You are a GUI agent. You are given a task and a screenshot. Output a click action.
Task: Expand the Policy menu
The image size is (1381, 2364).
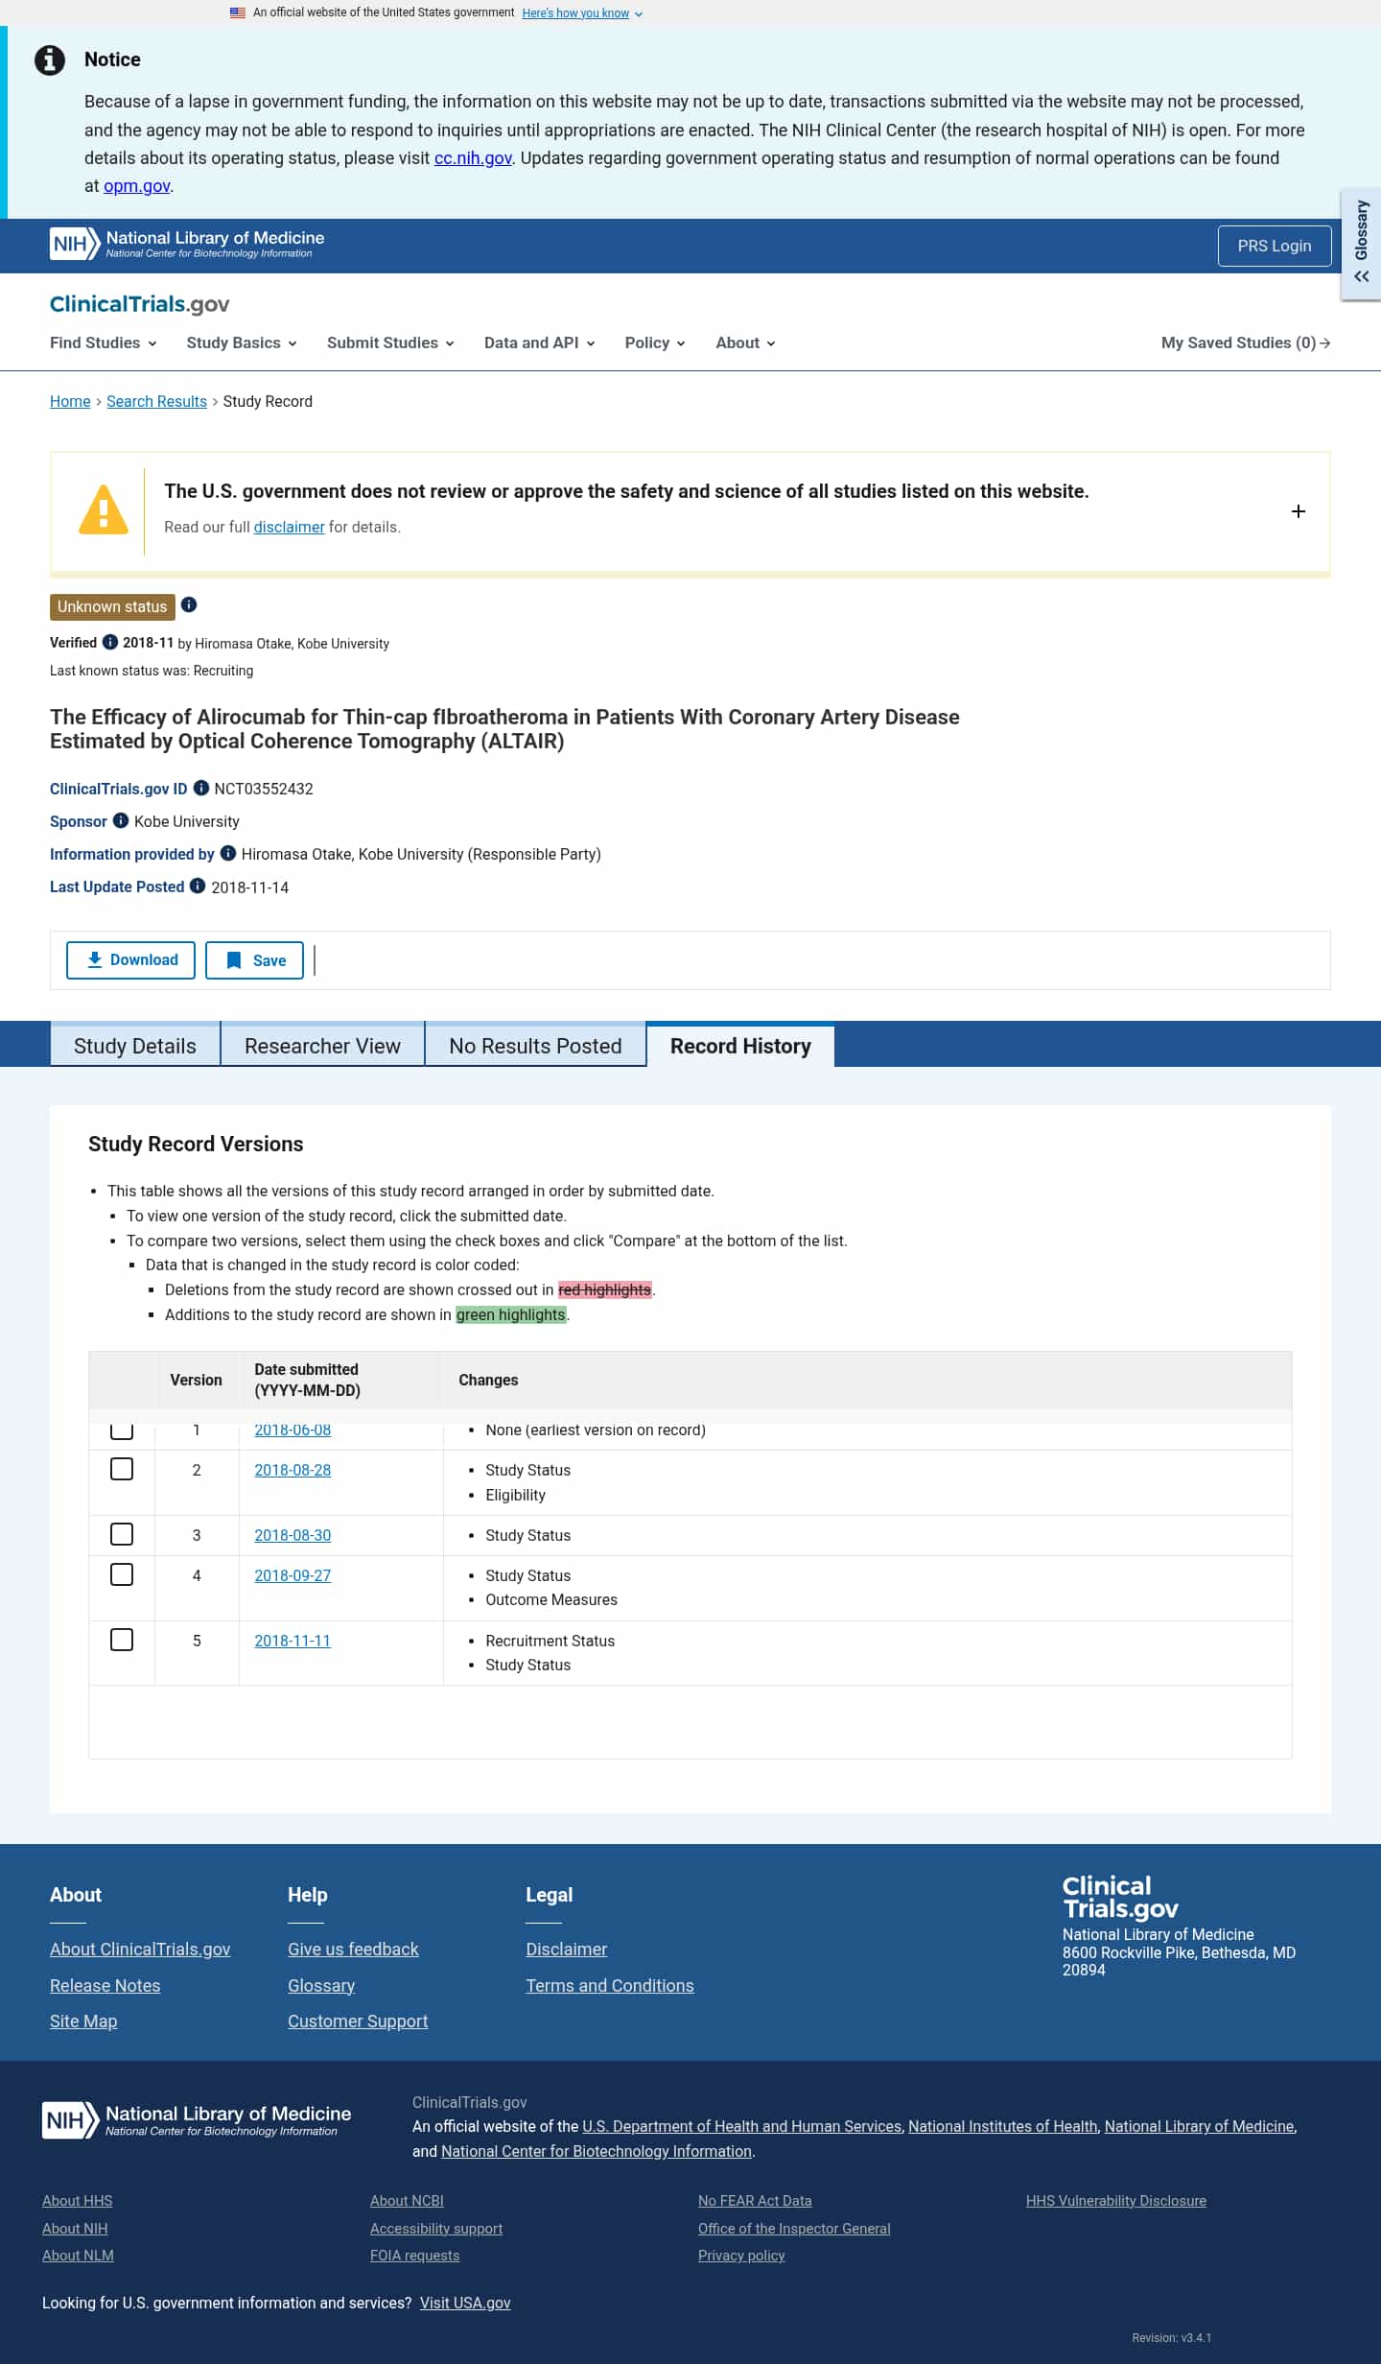point(655,343)
